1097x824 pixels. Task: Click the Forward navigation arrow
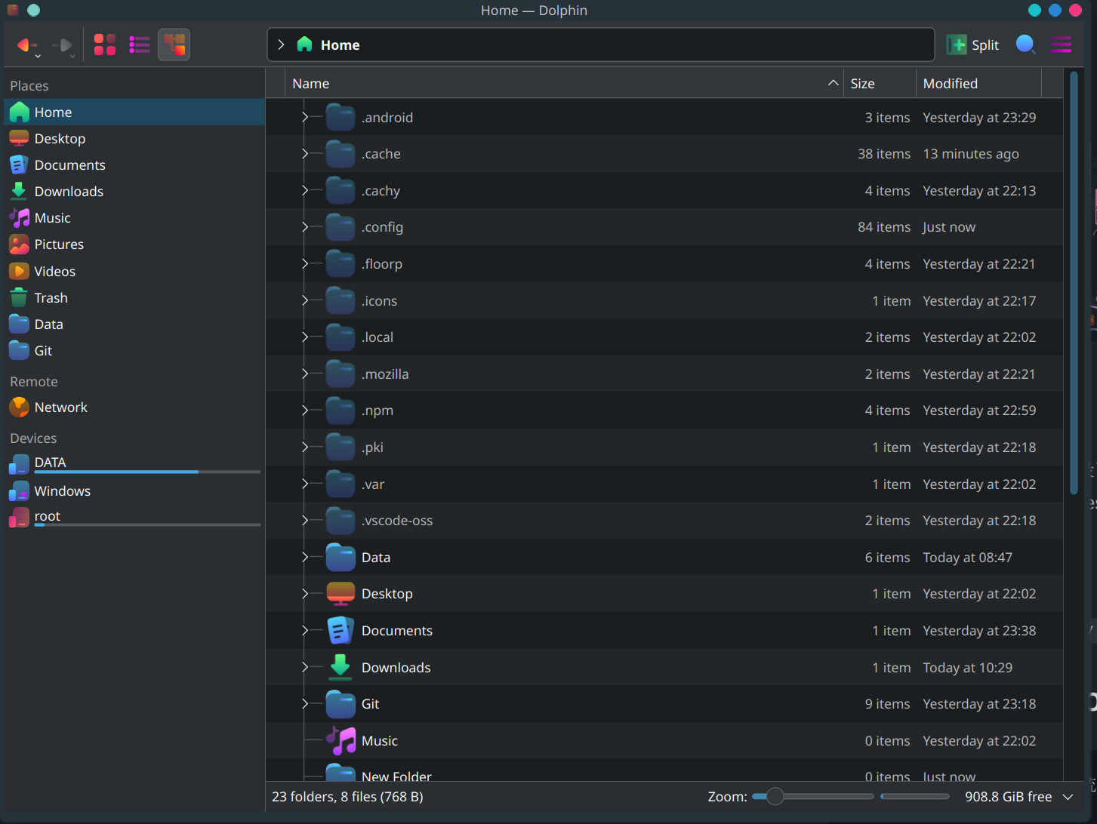pos(63,45)
